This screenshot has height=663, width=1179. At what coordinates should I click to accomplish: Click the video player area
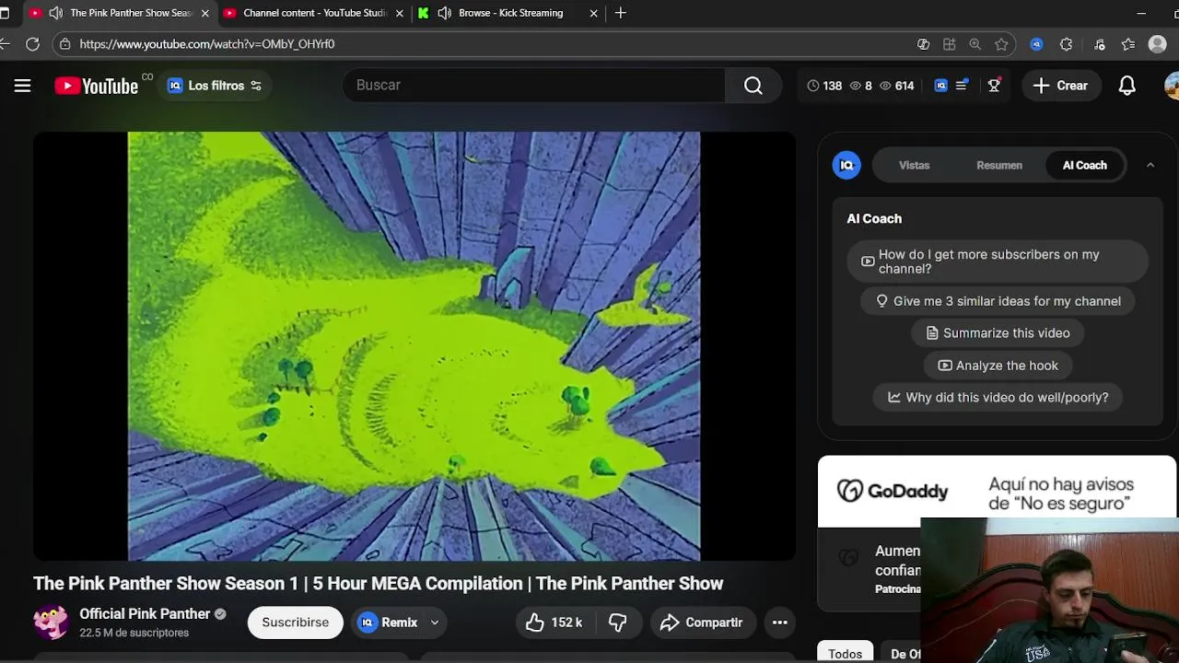pos(414,346)
